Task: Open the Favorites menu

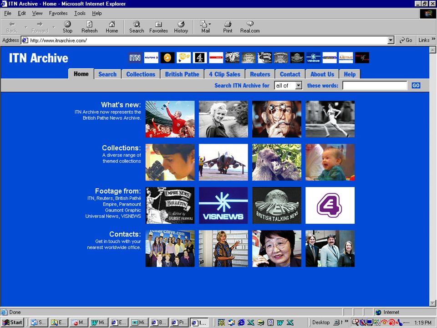Action: coord(58,13)
